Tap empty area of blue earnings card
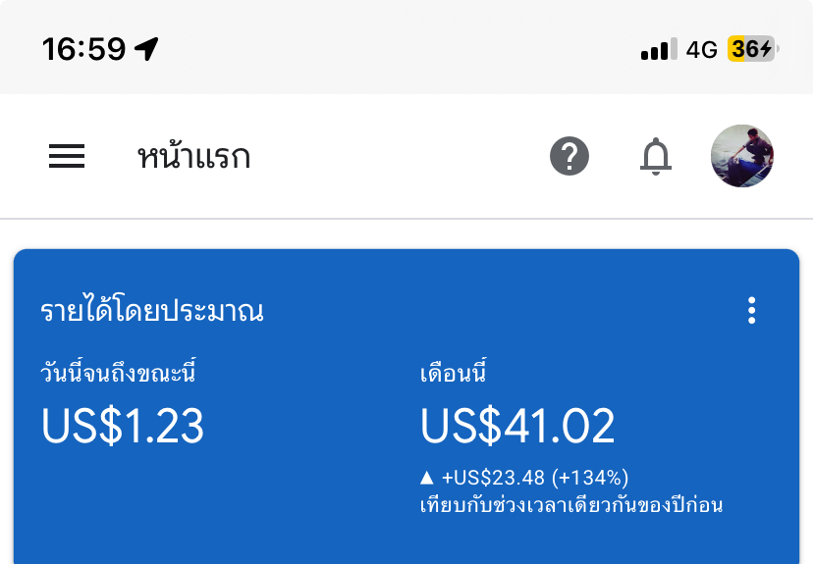Image resolution: width=813 pixels, height=564 pixels. 245,510
